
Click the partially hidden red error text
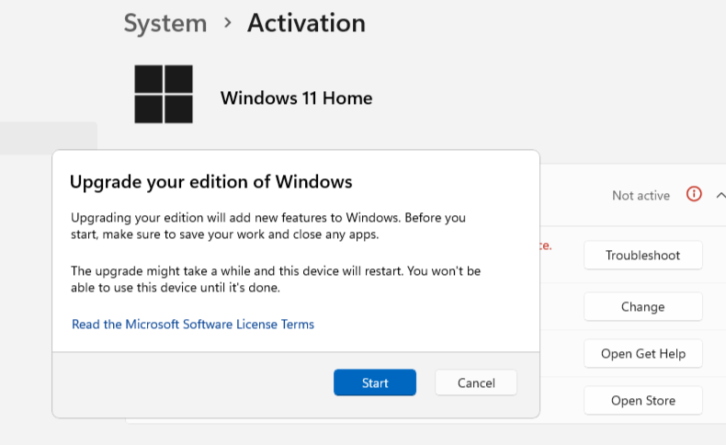(x=546, y=245)
